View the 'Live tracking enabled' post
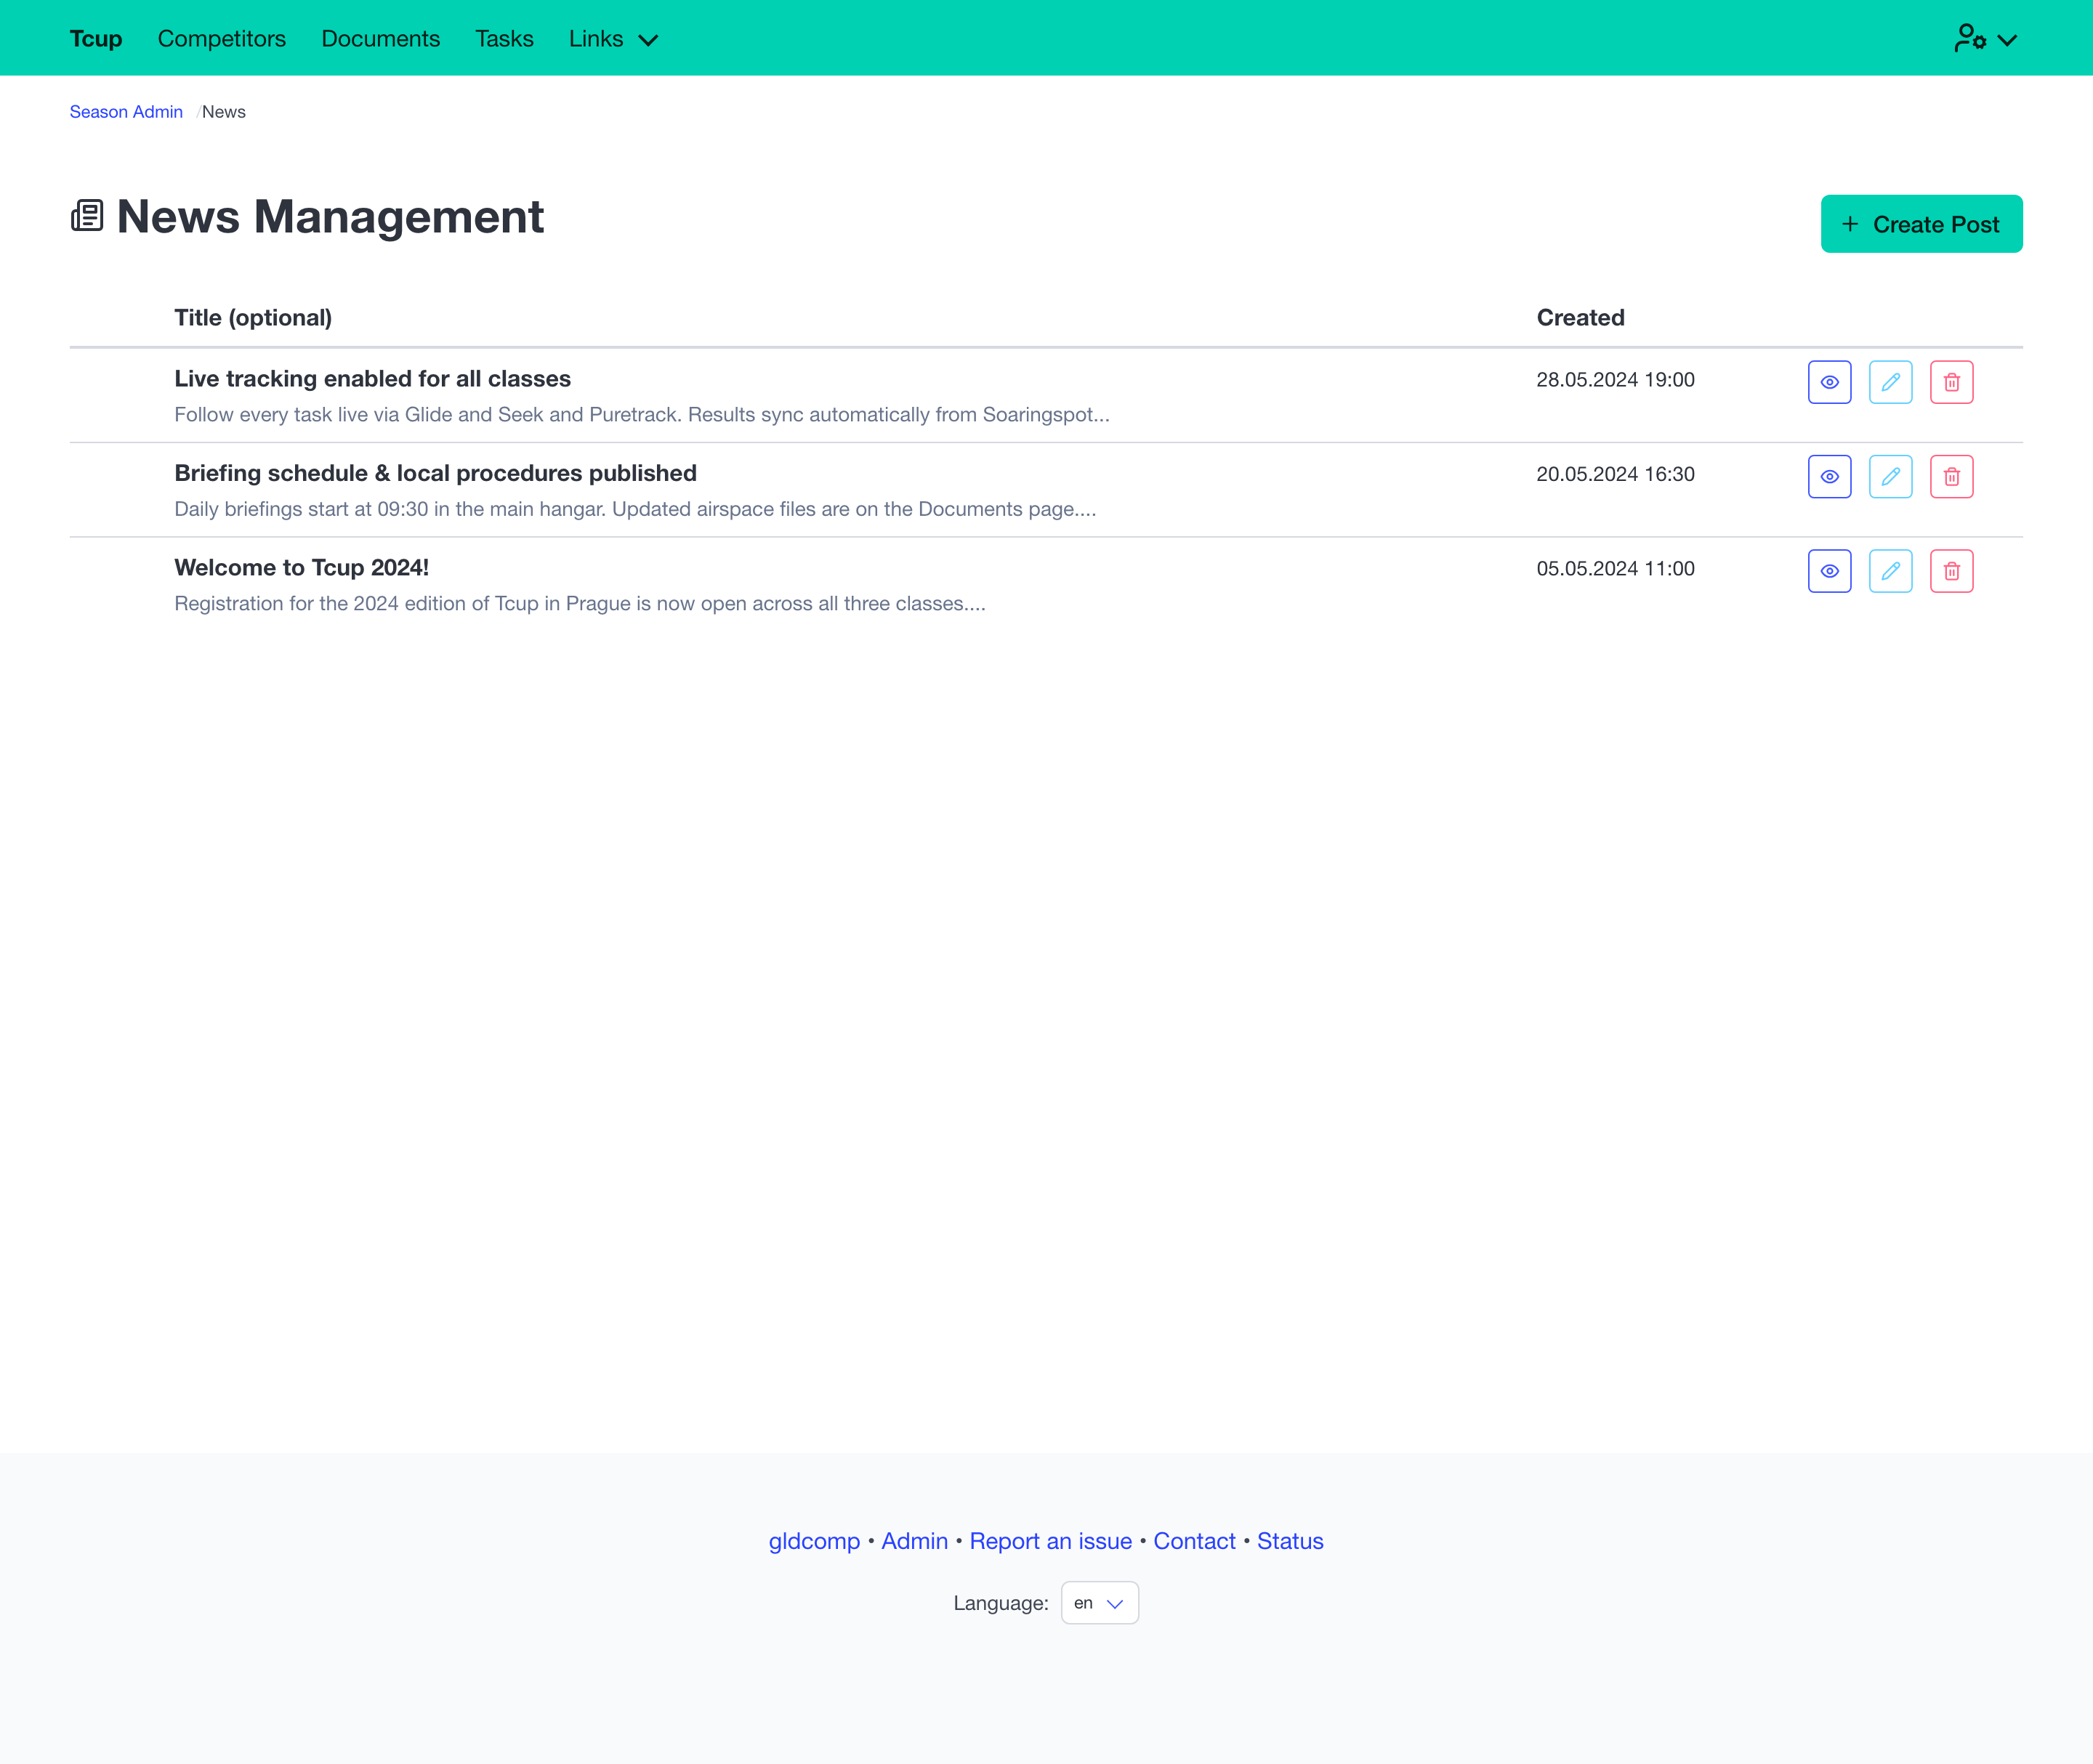This screenshot has width=2093, height=1764. tap(1829, 382)
